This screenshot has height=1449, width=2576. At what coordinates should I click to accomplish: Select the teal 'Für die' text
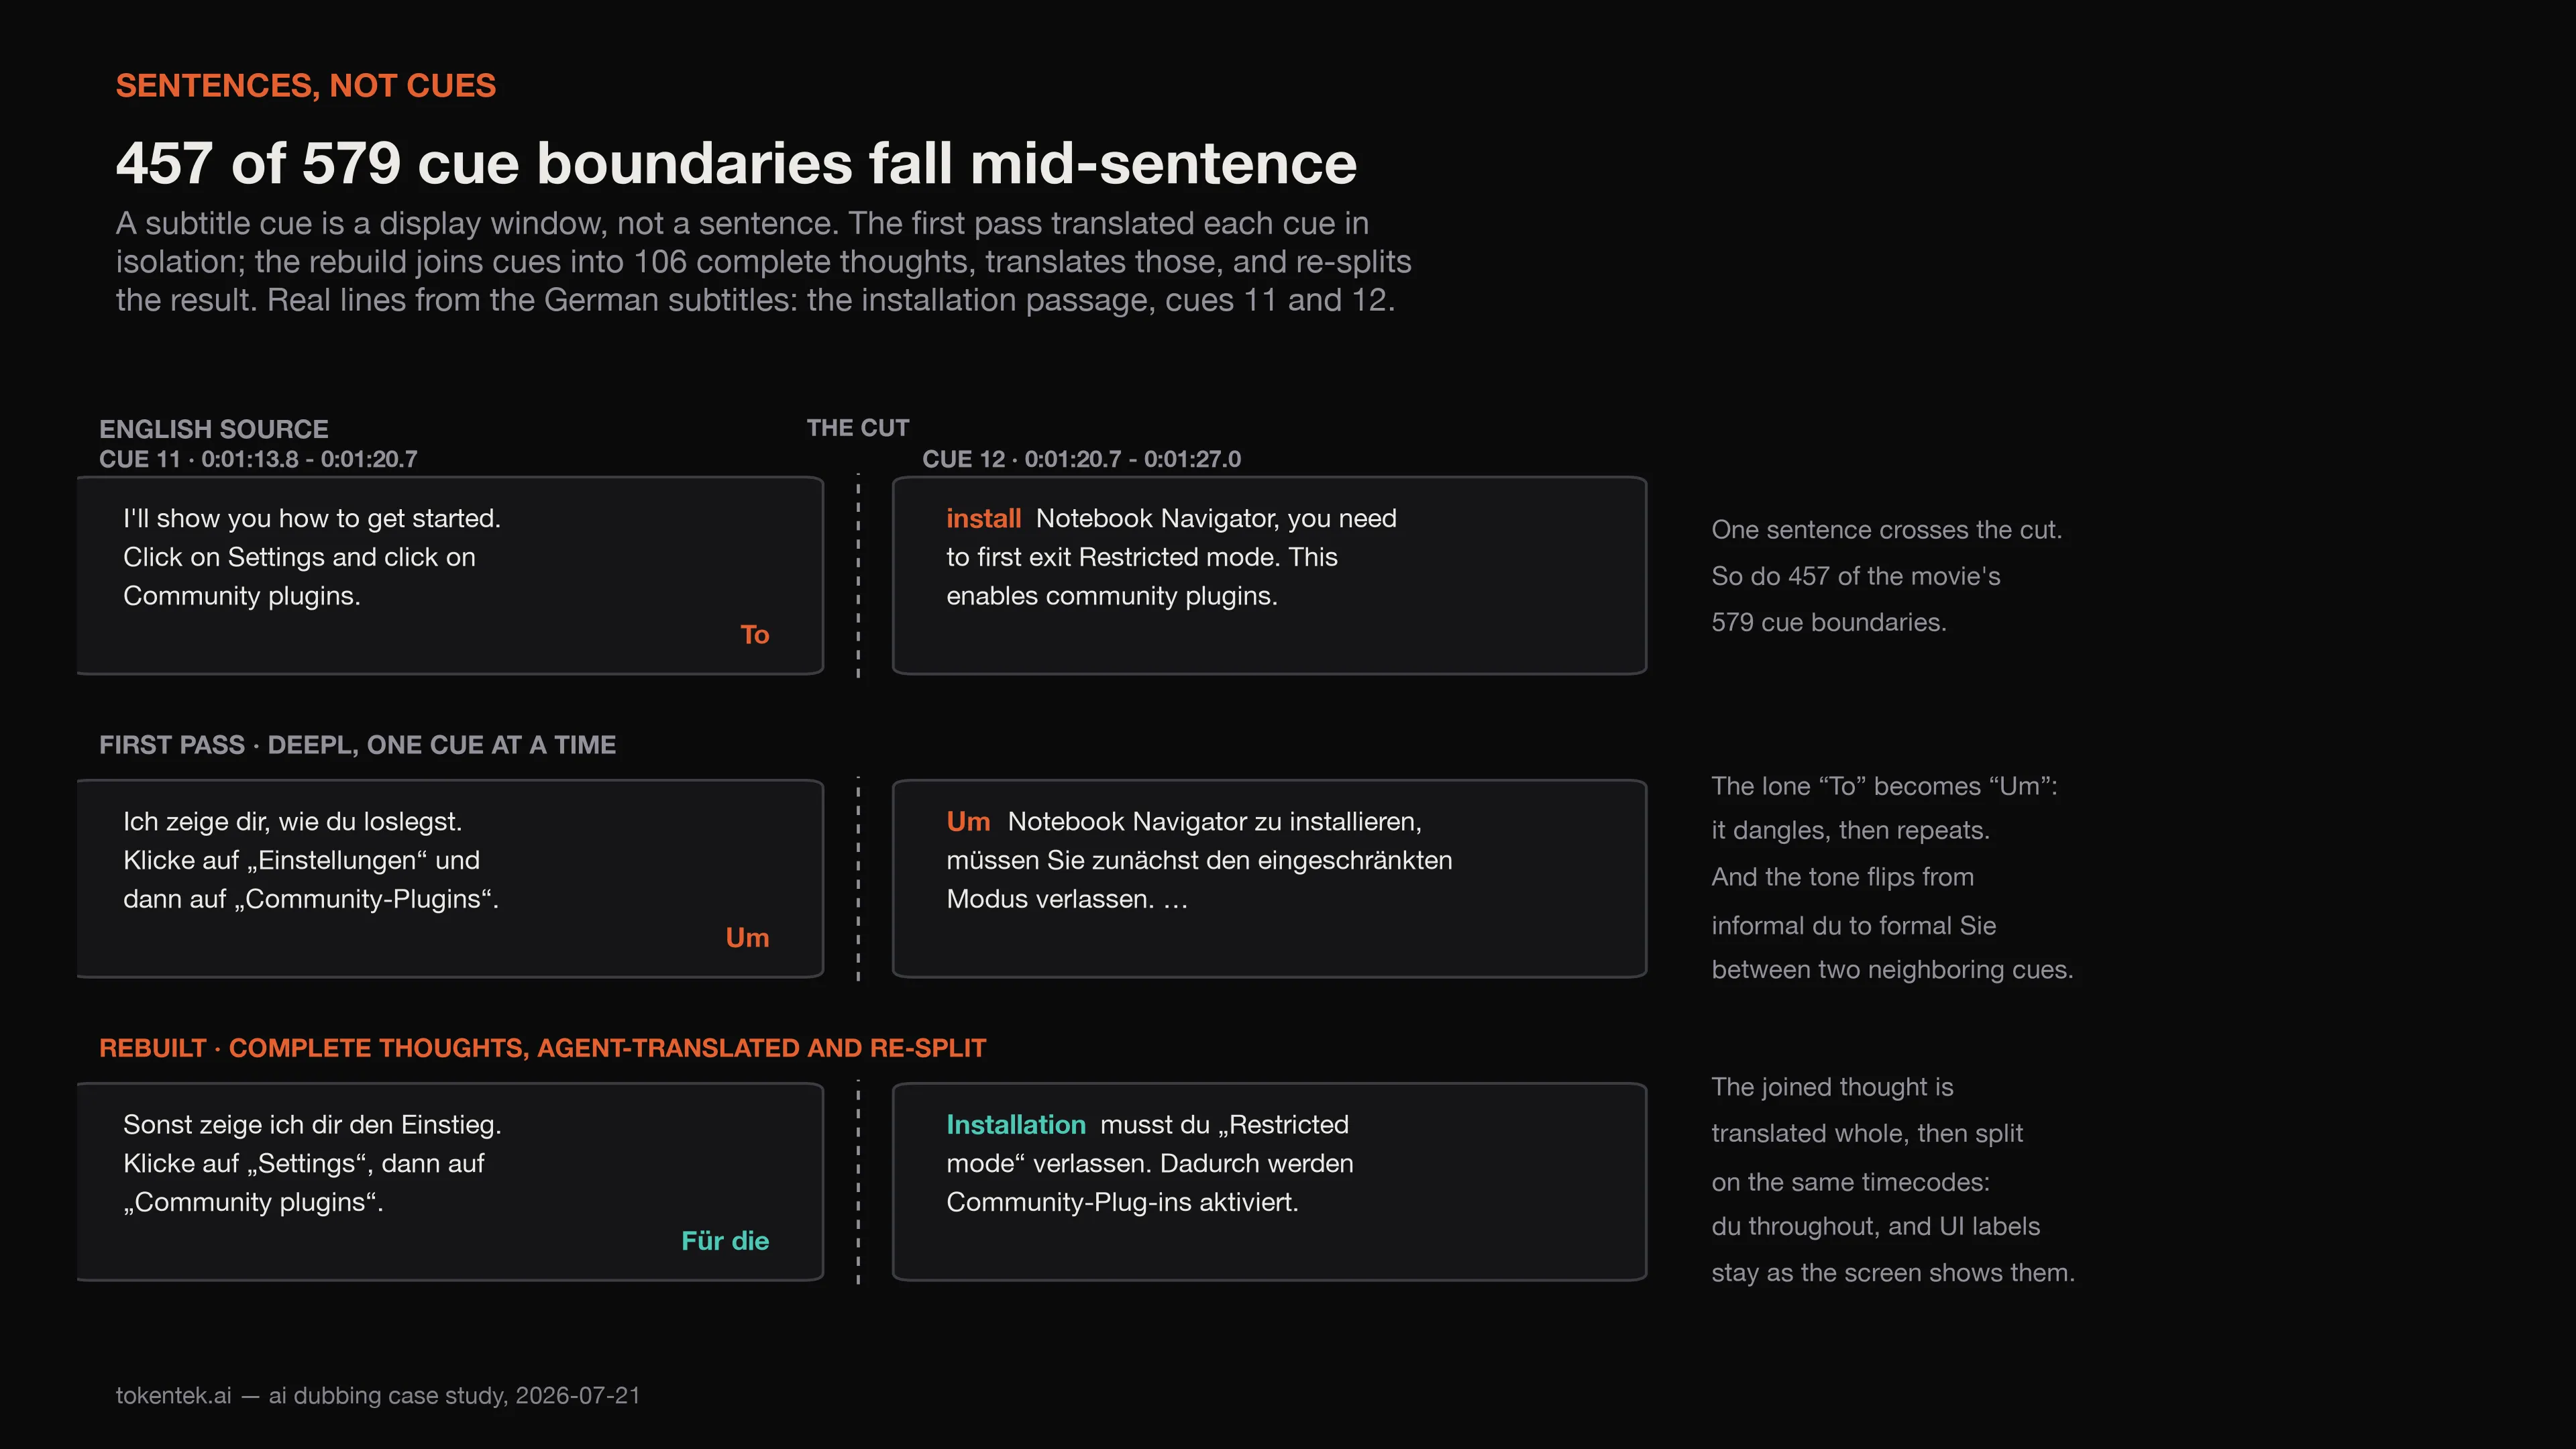coord(725,1241)
